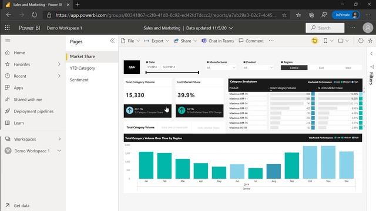
Task: Open the Product slicer dropdown
Action: click(258, 68)
